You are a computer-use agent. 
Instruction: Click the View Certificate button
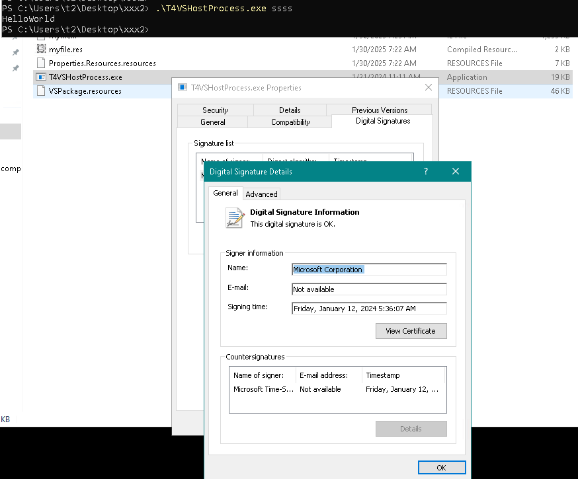pyautogui.click(x=411, y=331)
